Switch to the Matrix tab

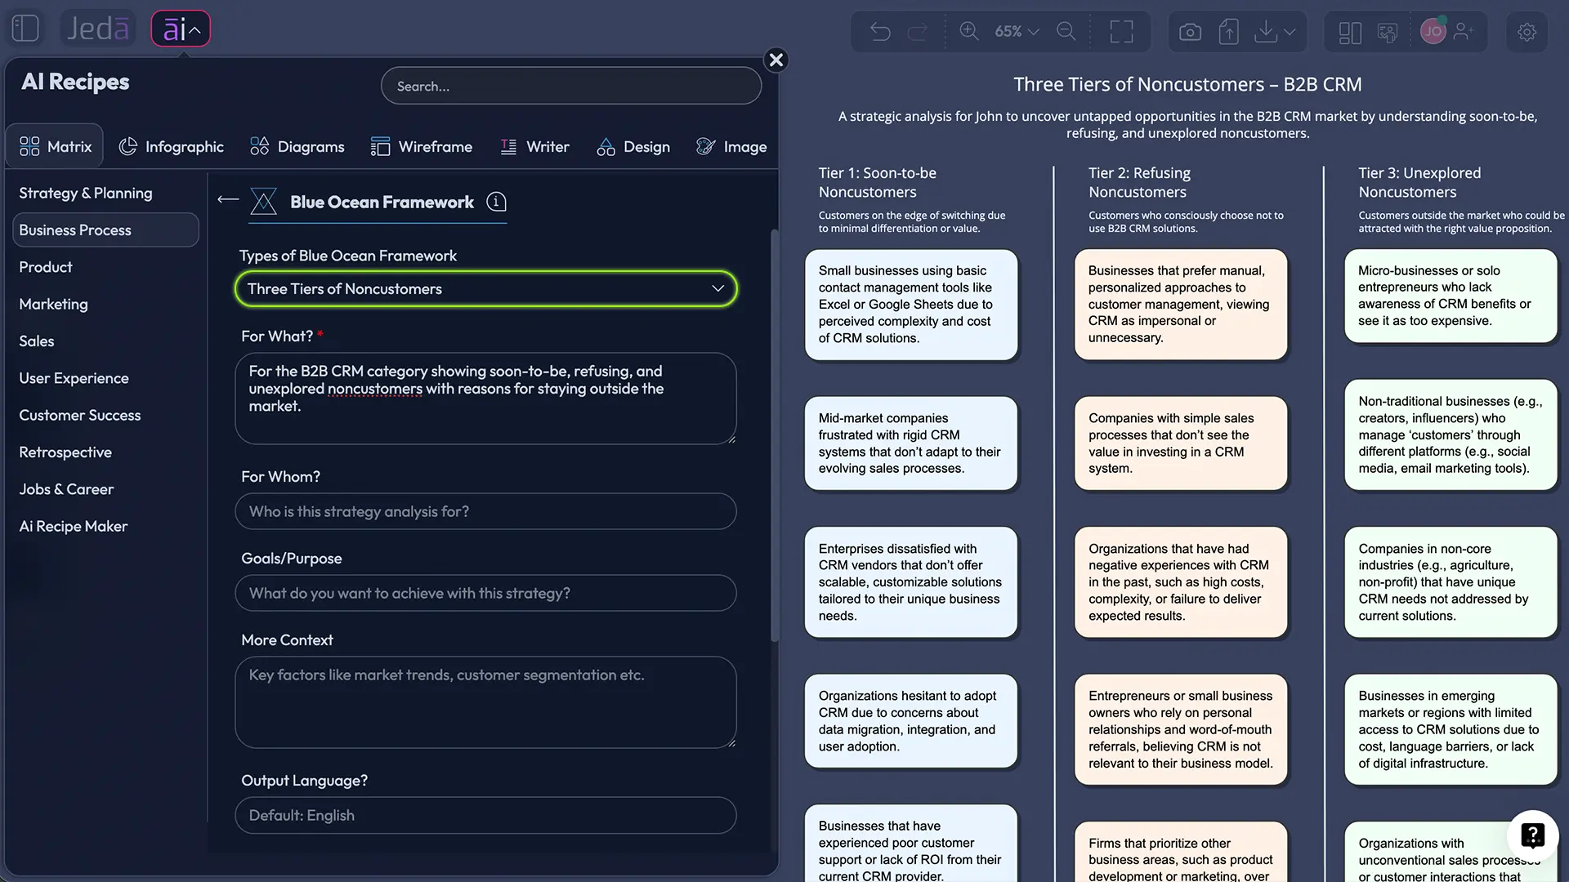tap(55, 146)
